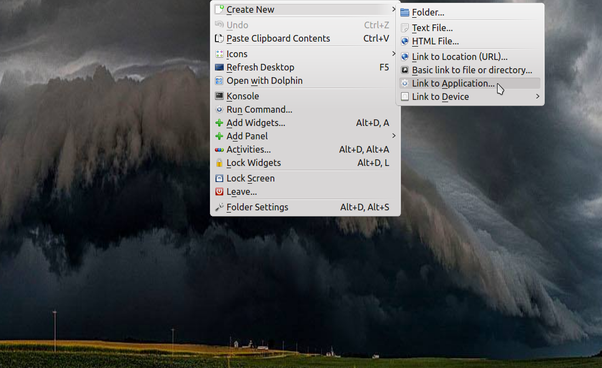Click the Lock Screen icon
Image resolution: width=602 pixels, height=368 pixels.
(x=219, y=178)
